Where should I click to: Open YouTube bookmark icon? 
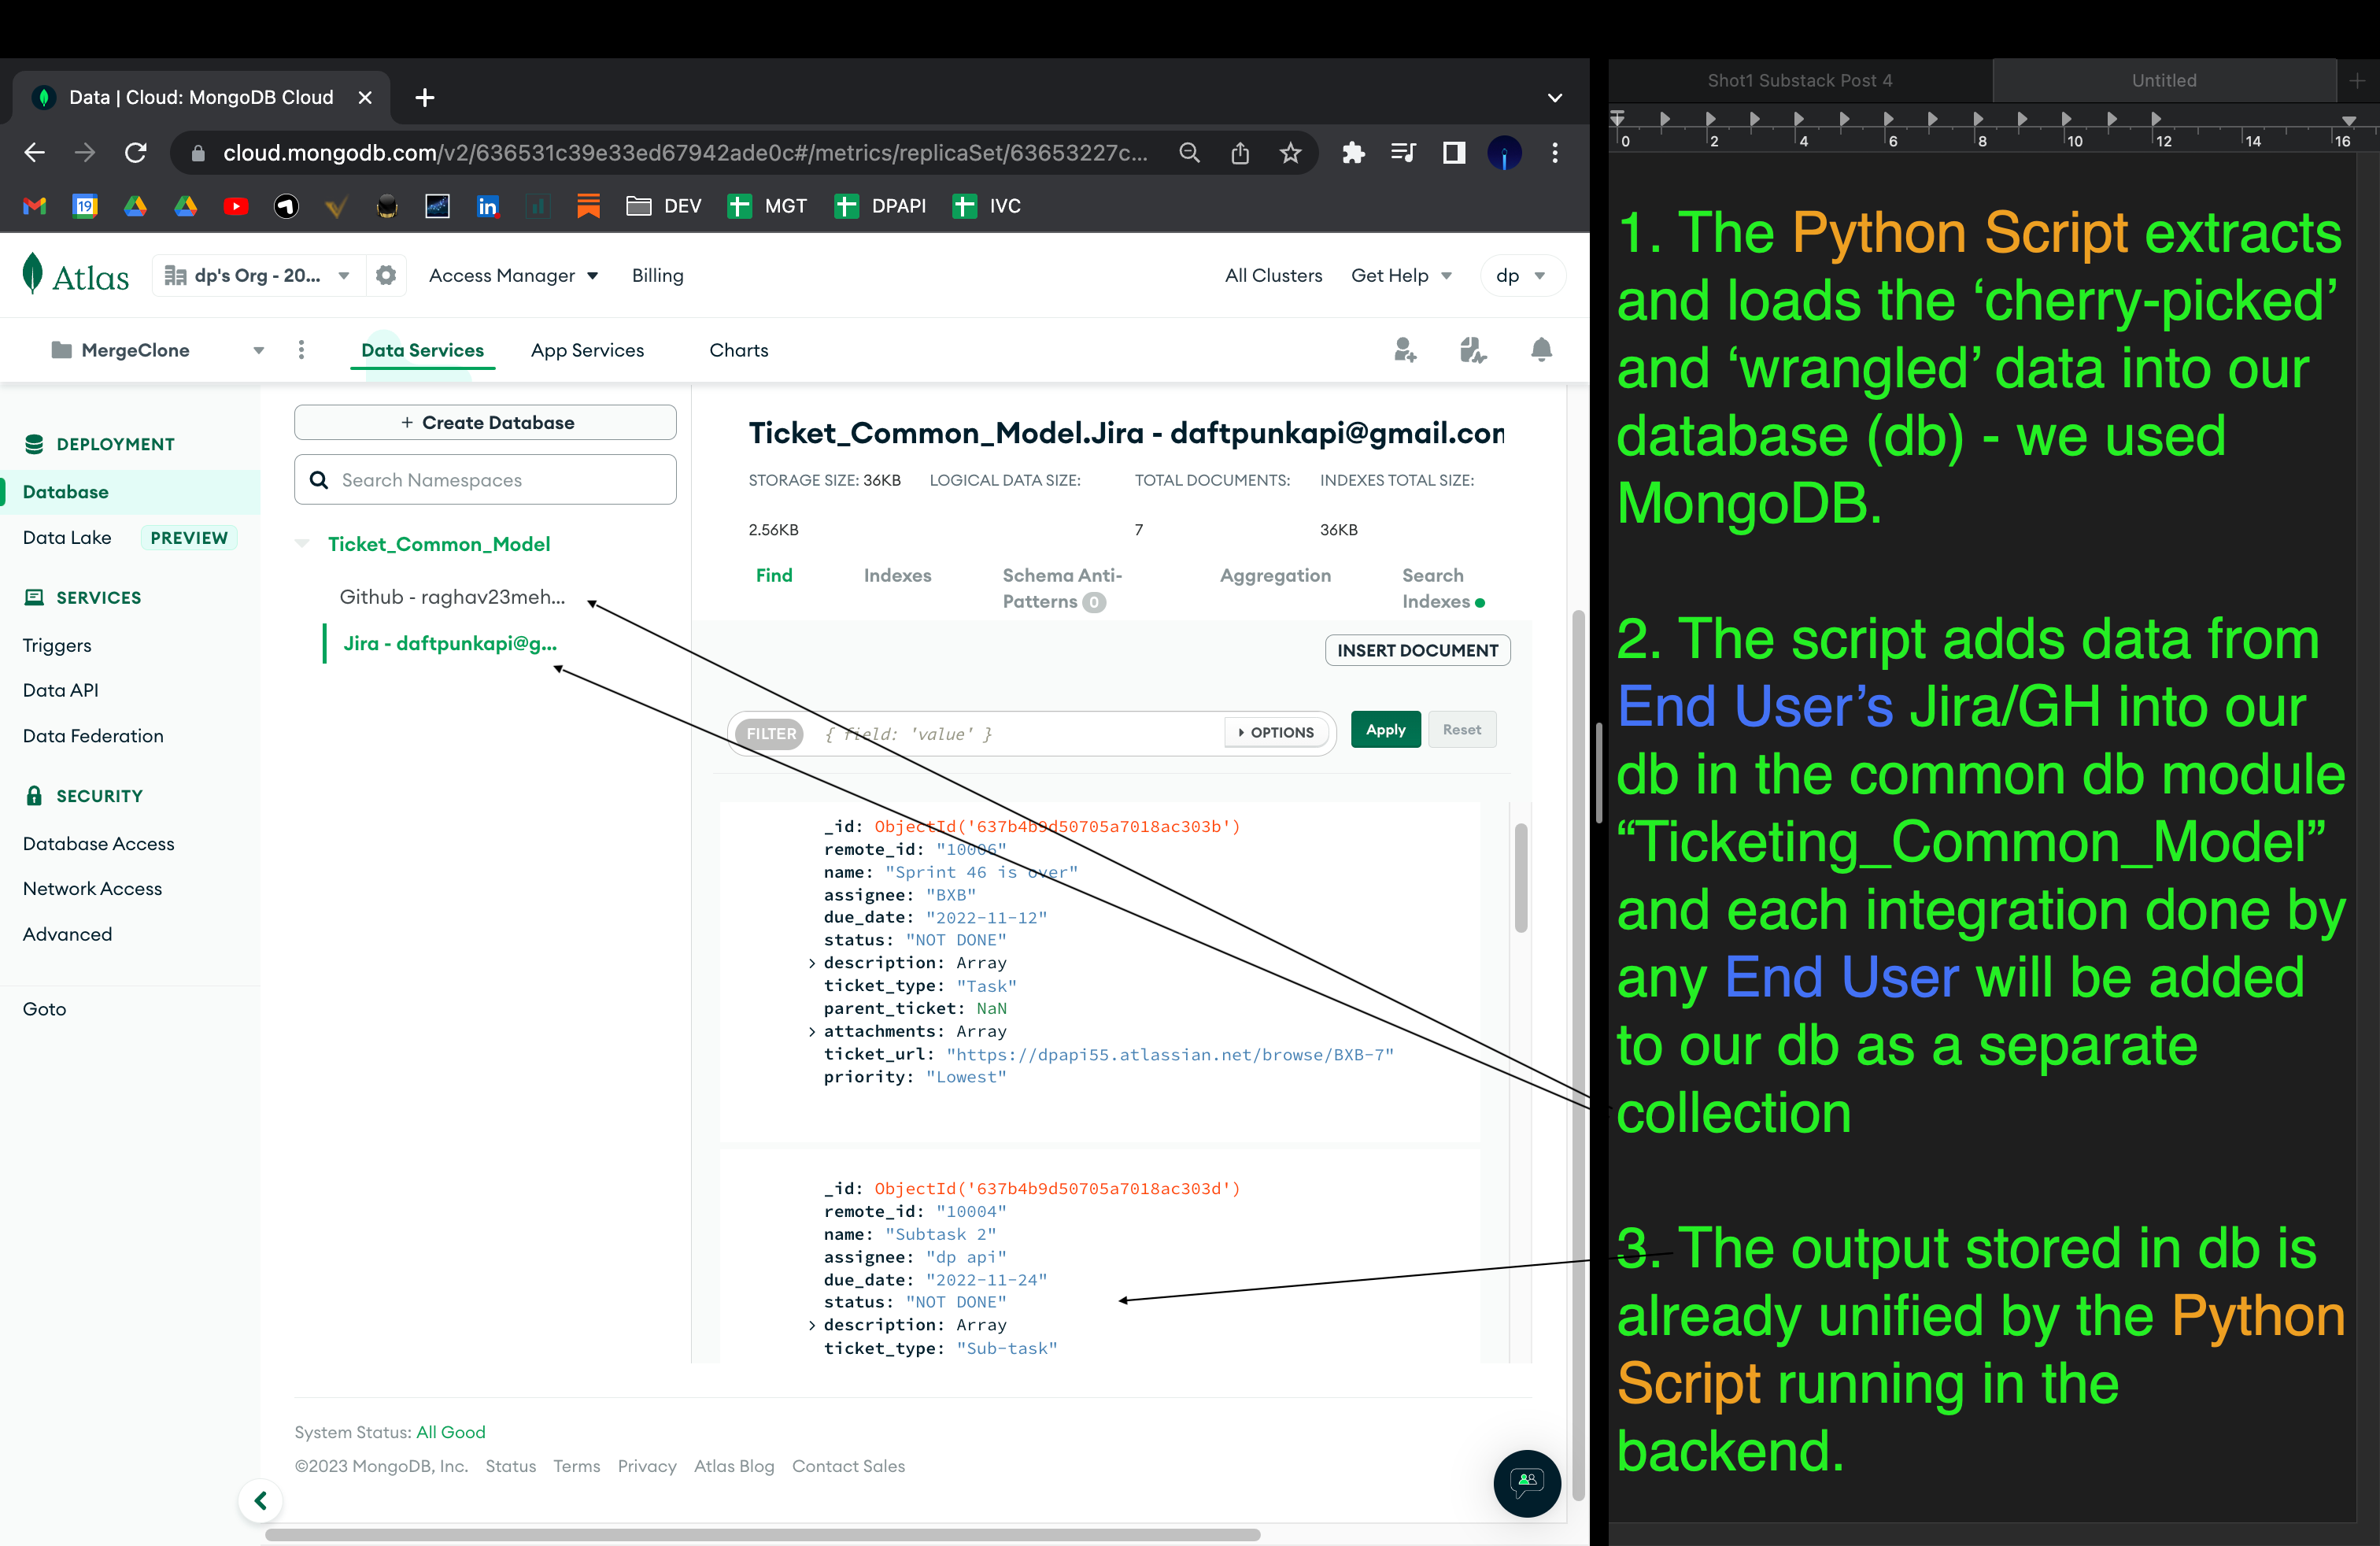(x=236, y=206)
